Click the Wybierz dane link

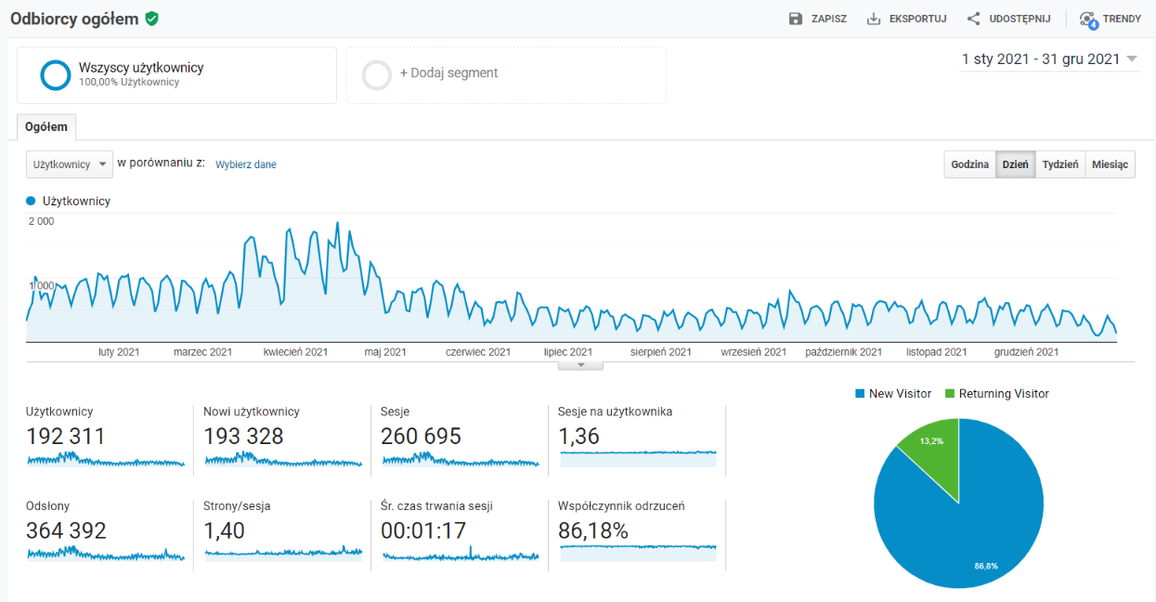246,164
